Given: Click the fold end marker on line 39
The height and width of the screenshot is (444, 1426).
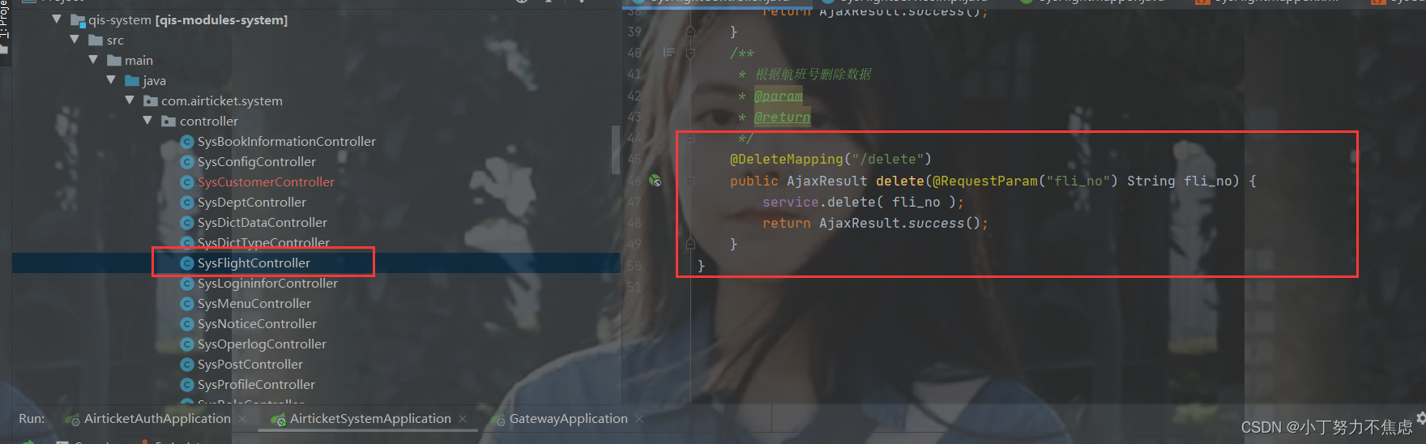Looking at the screenshot, I should pos(690,32).
